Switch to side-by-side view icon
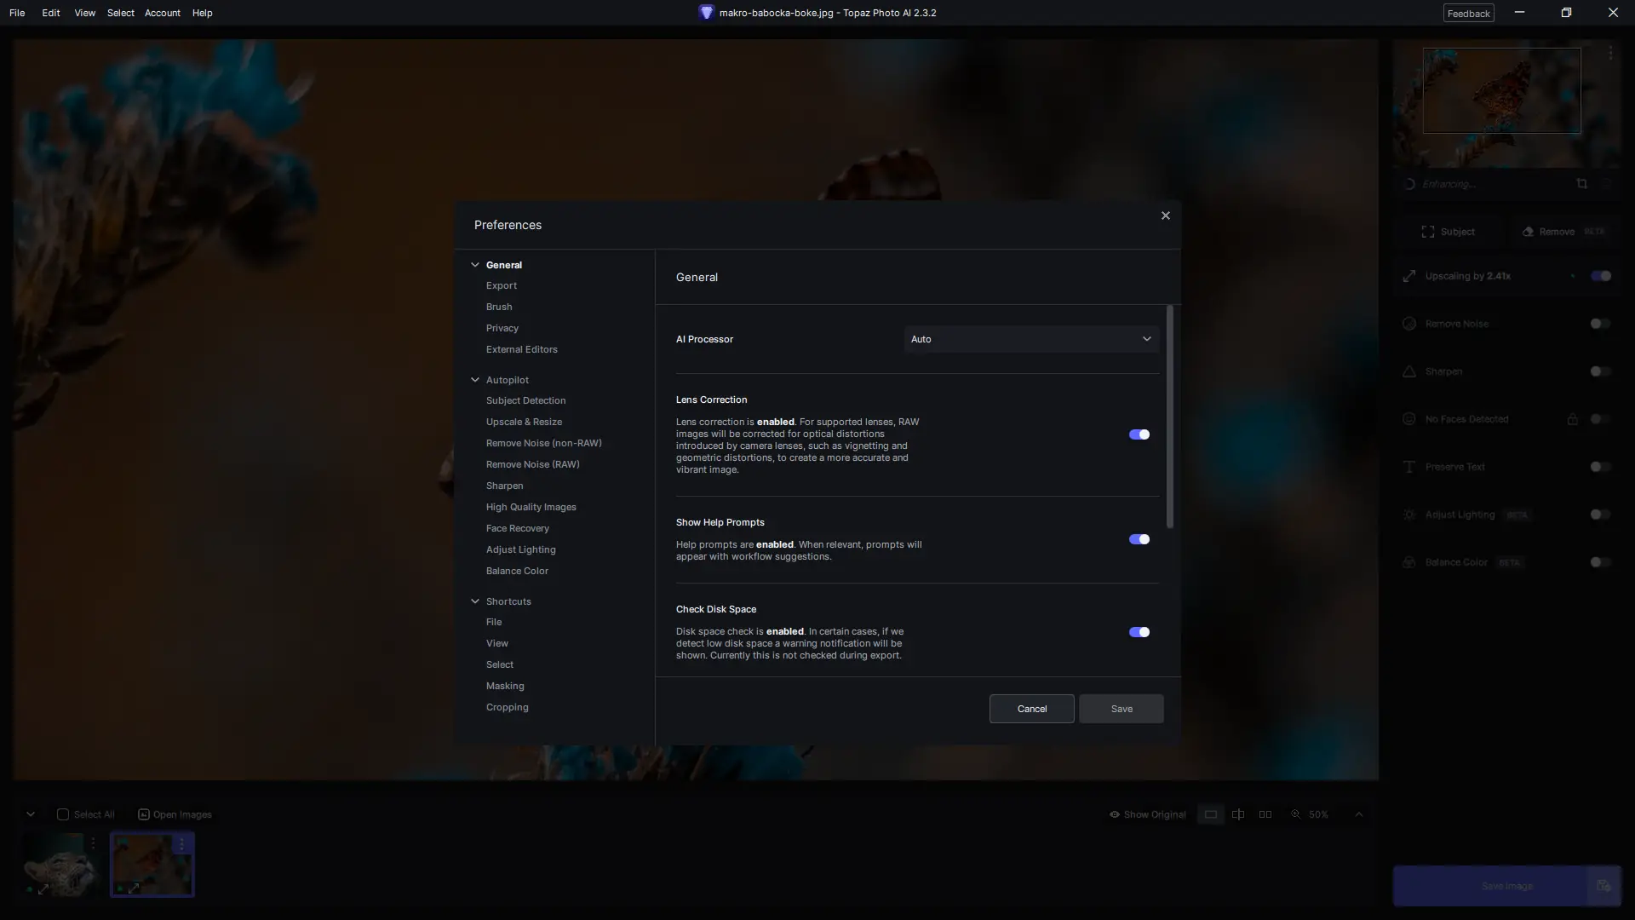 coord(1265,814)
